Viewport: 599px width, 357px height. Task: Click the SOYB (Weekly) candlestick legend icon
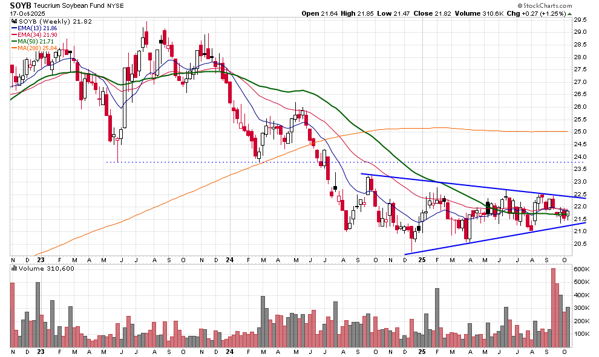13,21
